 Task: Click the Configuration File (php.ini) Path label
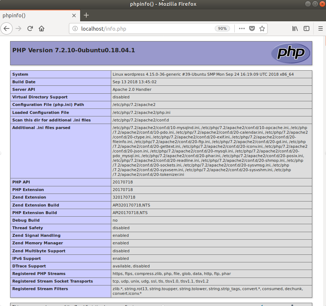(x=48, y=105)
